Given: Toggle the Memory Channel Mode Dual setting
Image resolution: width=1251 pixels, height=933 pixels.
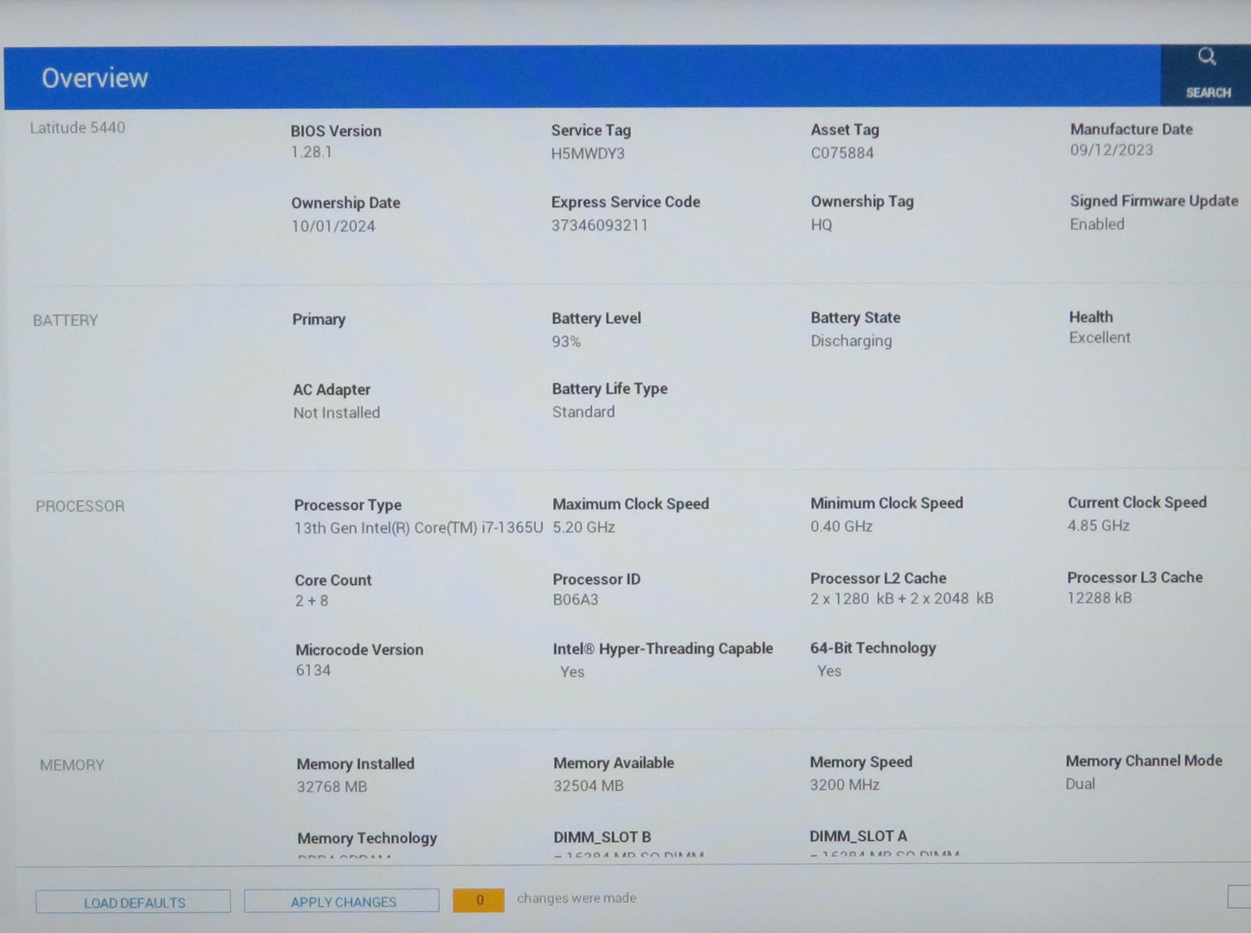Looking at the screenshot, I should (1143, 772).
